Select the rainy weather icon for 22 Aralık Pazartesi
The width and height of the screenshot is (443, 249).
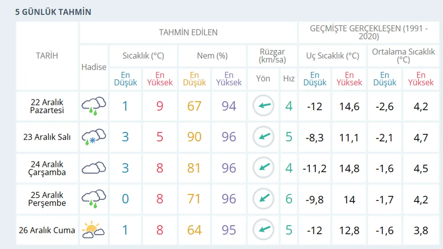(x=93, y=106)
